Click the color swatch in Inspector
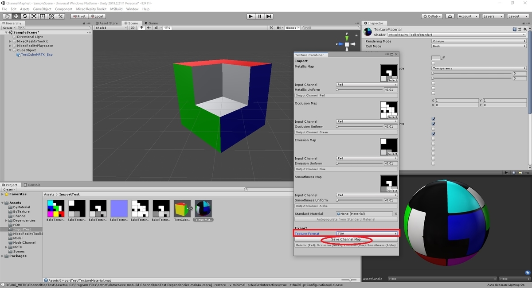Viewport: 532px width, 288px height. tap(436, 58)
